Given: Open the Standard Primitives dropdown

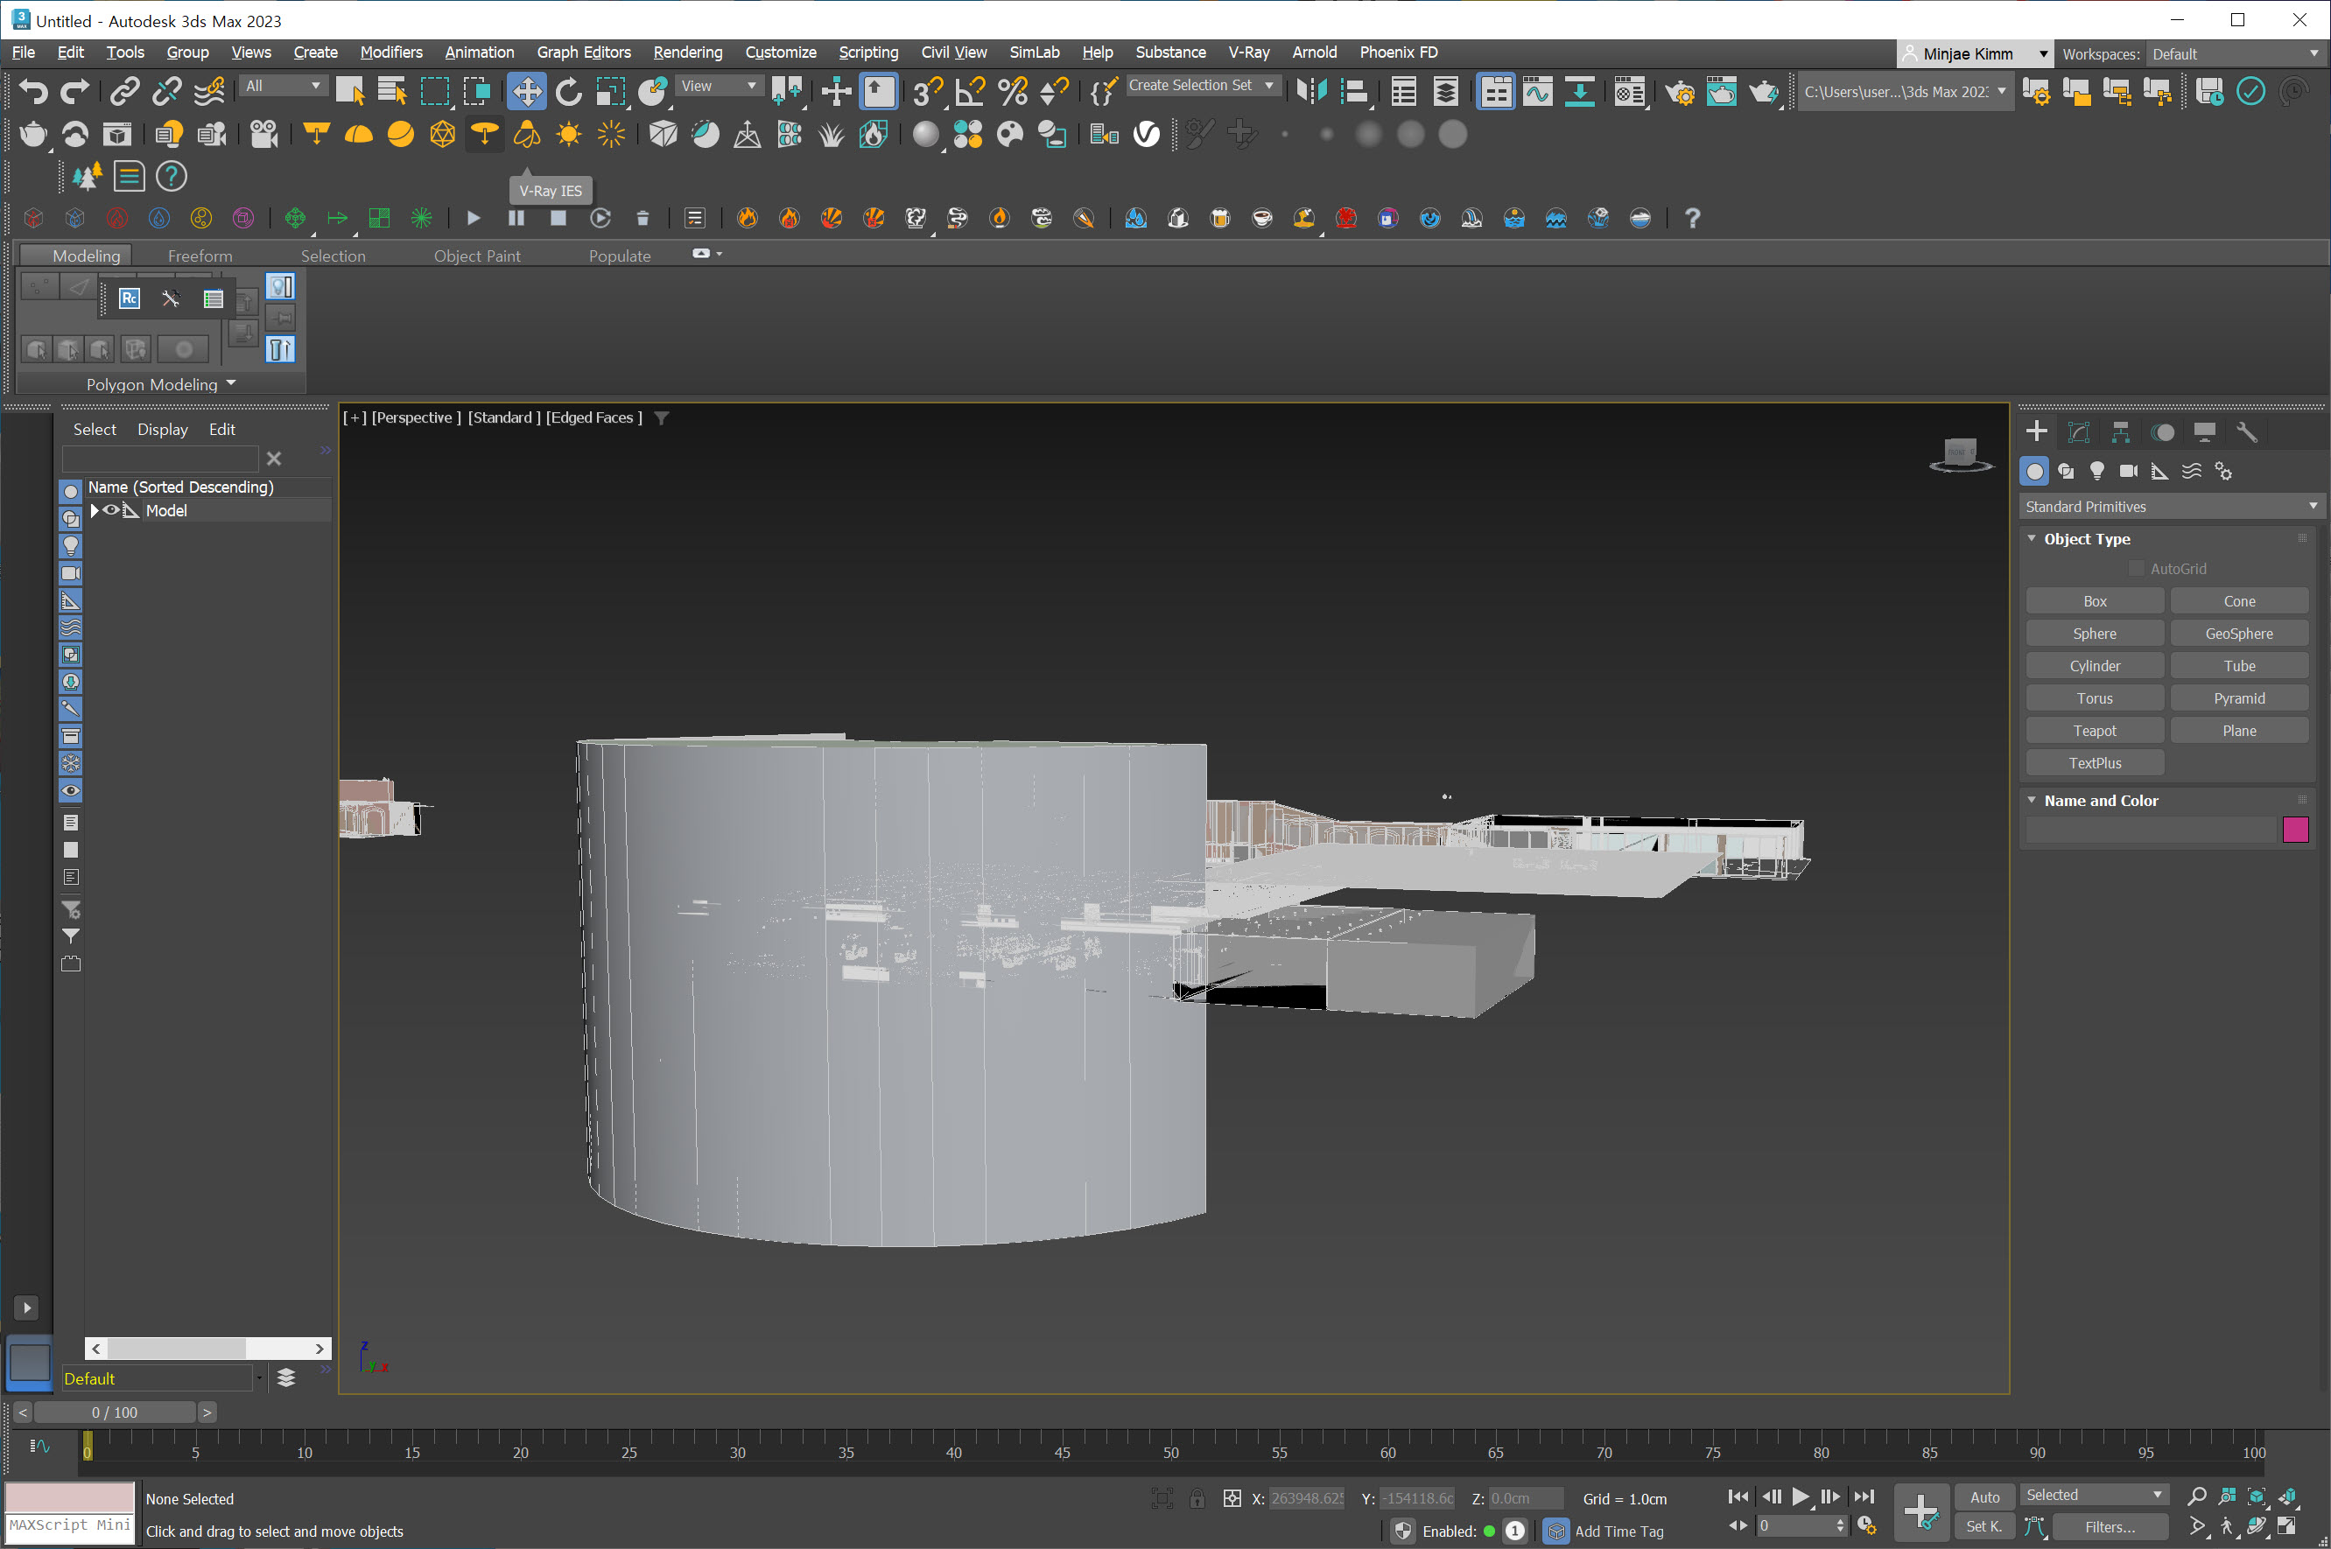Looking at the screenshot, I should [2171, 507].
